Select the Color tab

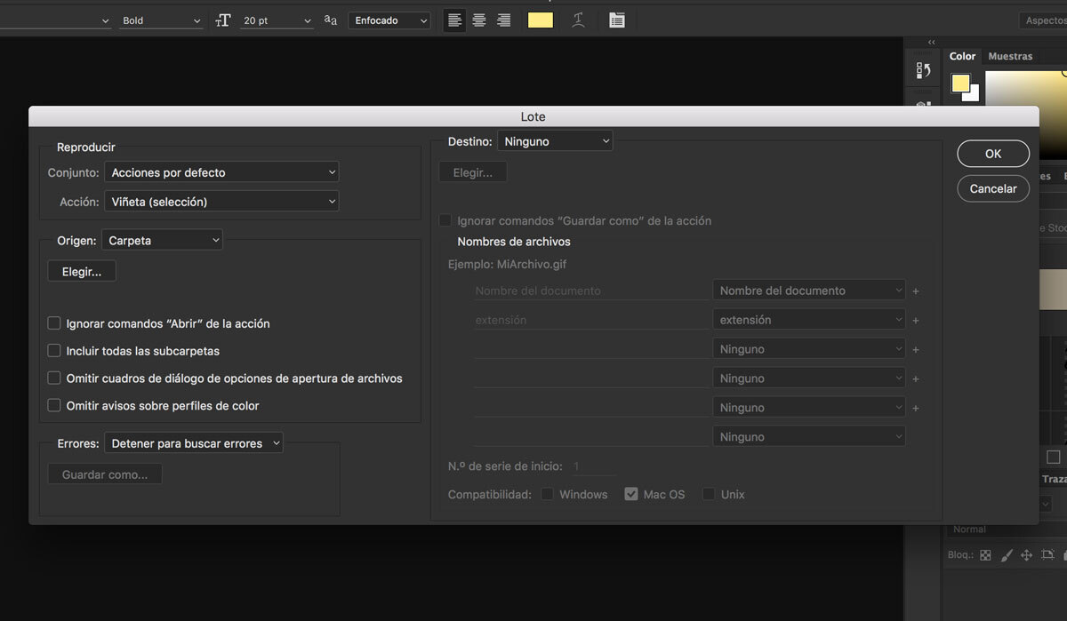click(962, 56)
